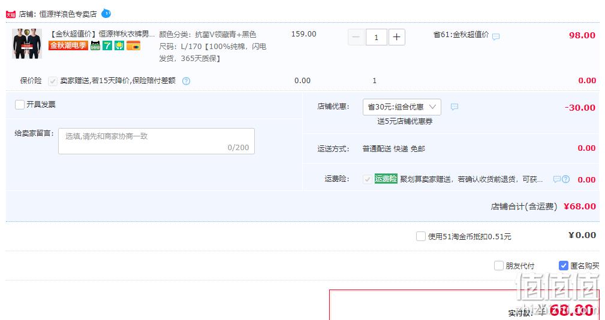
Task: Open the 恒源祥浪色专卖店 store link
Action: click(x=68, y=14)
